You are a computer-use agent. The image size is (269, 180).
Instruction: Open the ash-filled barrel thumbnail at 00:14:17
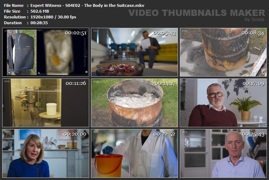(134, 103)
